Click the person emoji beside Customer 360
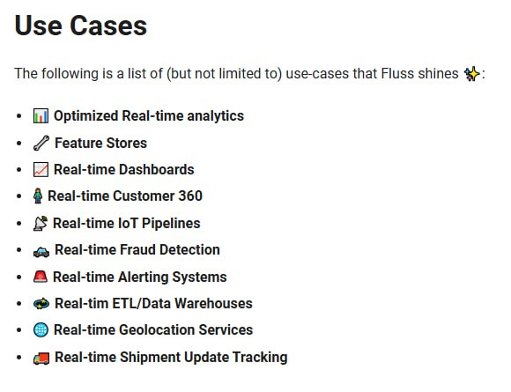Viewport: 511px width, 392px height. [38, 196]
